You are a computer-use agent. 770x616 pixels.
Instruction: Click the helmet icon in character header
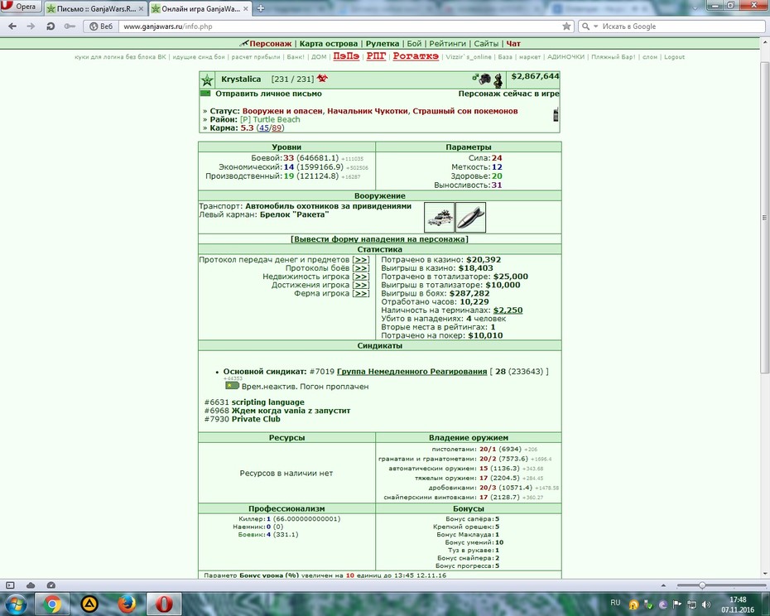click(x=485, y=79)
